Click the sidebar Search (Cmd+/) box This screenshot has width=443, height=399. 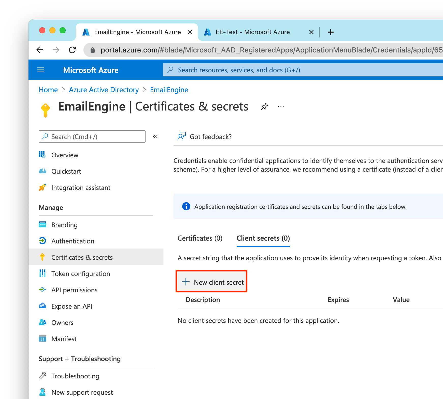[x=92, y=136]
